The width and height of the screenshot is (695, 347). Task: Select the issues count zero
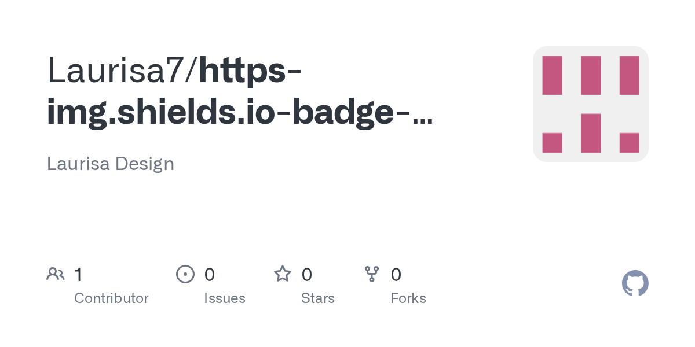coord(210,275)
